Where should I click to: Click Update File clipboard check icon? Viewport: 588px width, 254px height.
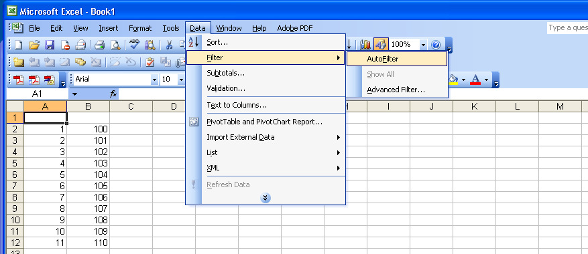(x=150, y=61)
